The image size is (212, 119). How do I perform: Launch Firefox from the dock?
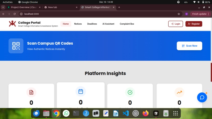(x=145, y=113)
